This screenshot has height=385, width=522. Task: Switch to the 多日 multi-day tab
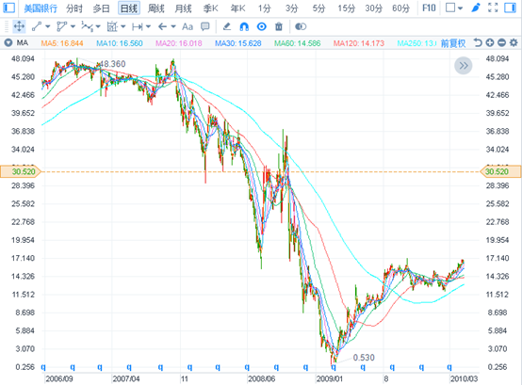pyautogui.click(x=101, y=8)
